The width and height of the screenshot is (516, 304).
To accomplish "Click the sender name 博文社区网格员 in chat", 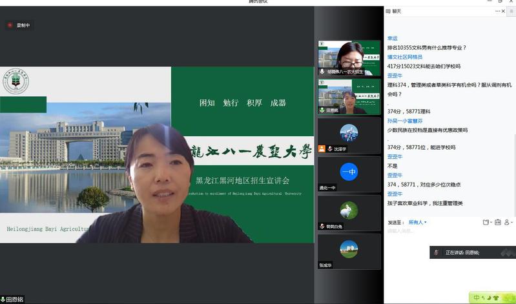I will click(x=405, y=57).
